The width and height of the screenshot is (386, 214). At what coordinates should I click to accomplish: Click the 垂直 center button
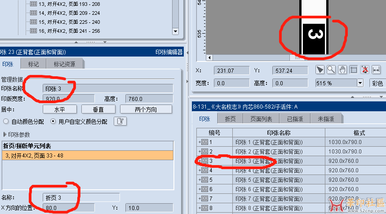pos(98,109)
